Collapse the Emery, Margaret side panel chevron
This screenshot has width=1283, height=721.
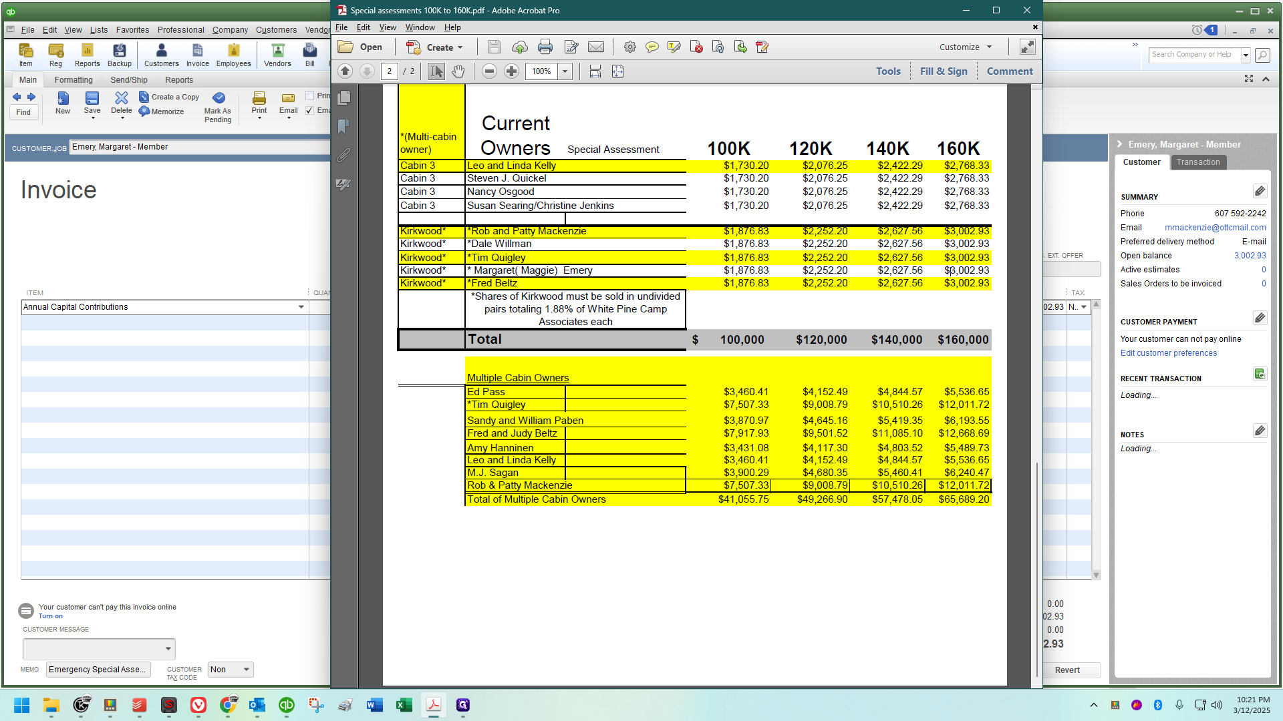tap(1120, 144)
